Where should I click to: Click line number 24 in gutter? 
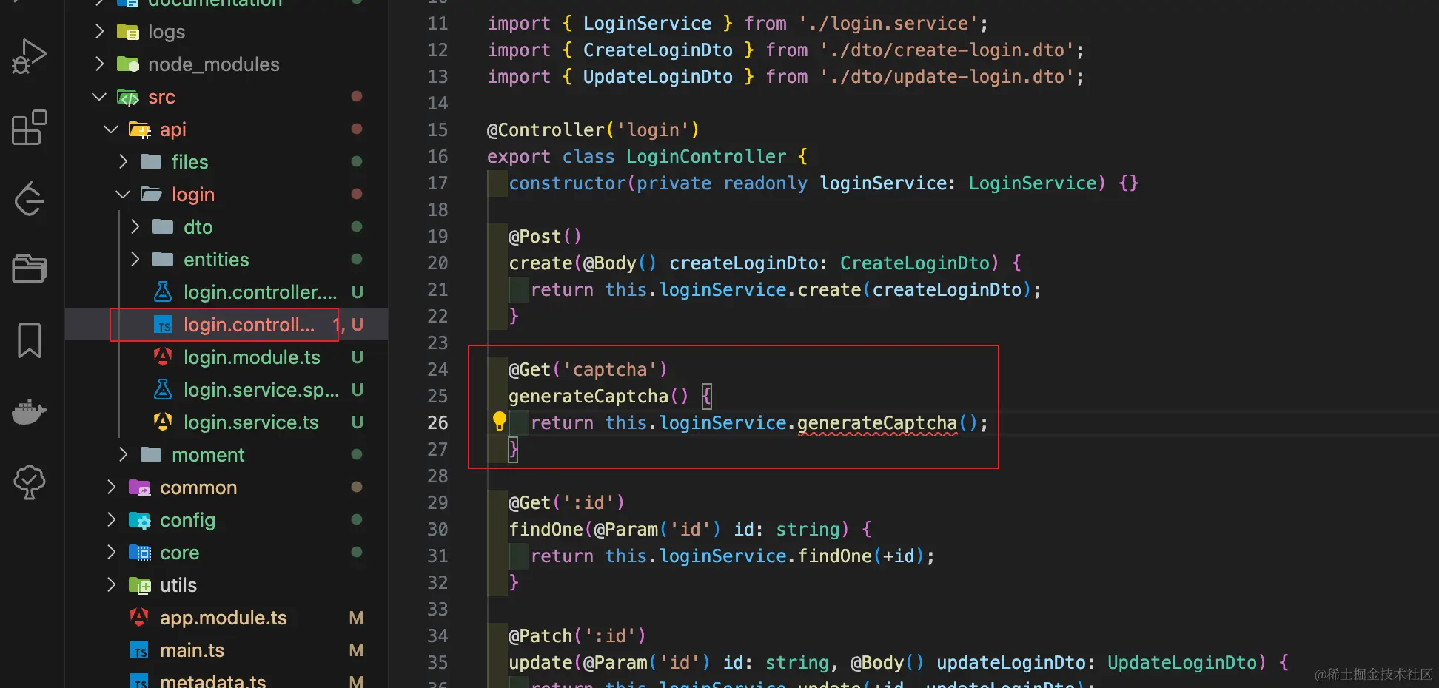pyautogui.click(x=437, y=369)
